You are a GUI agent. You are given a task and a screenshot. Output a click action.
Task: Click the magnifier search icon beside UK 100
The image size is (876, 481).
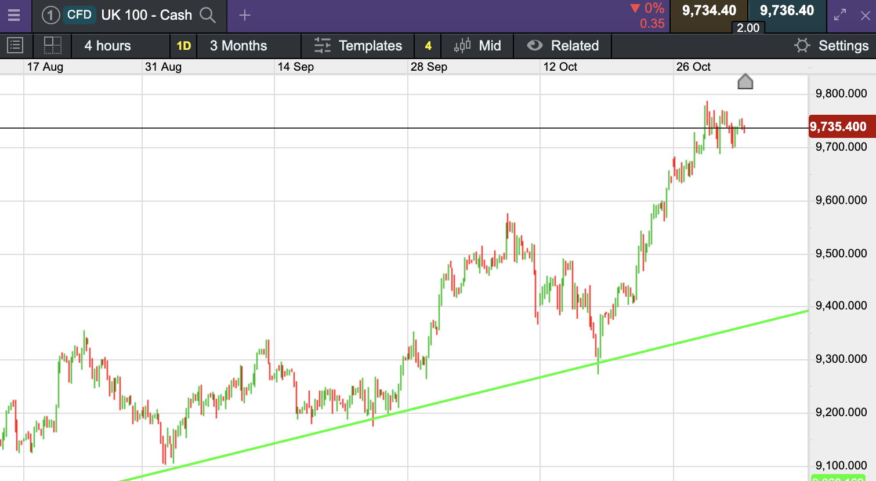pyautogui.click(x=208, y=15)
